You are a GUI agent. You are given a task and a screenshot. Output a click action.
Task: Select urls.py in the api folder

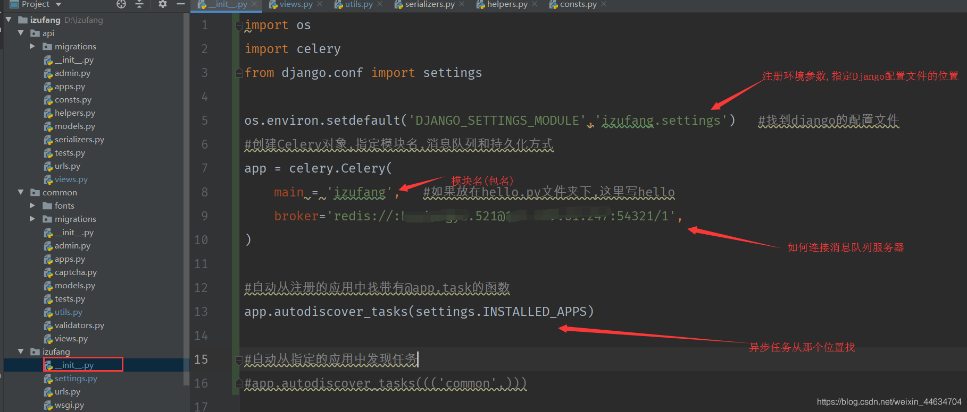point(68,166)
